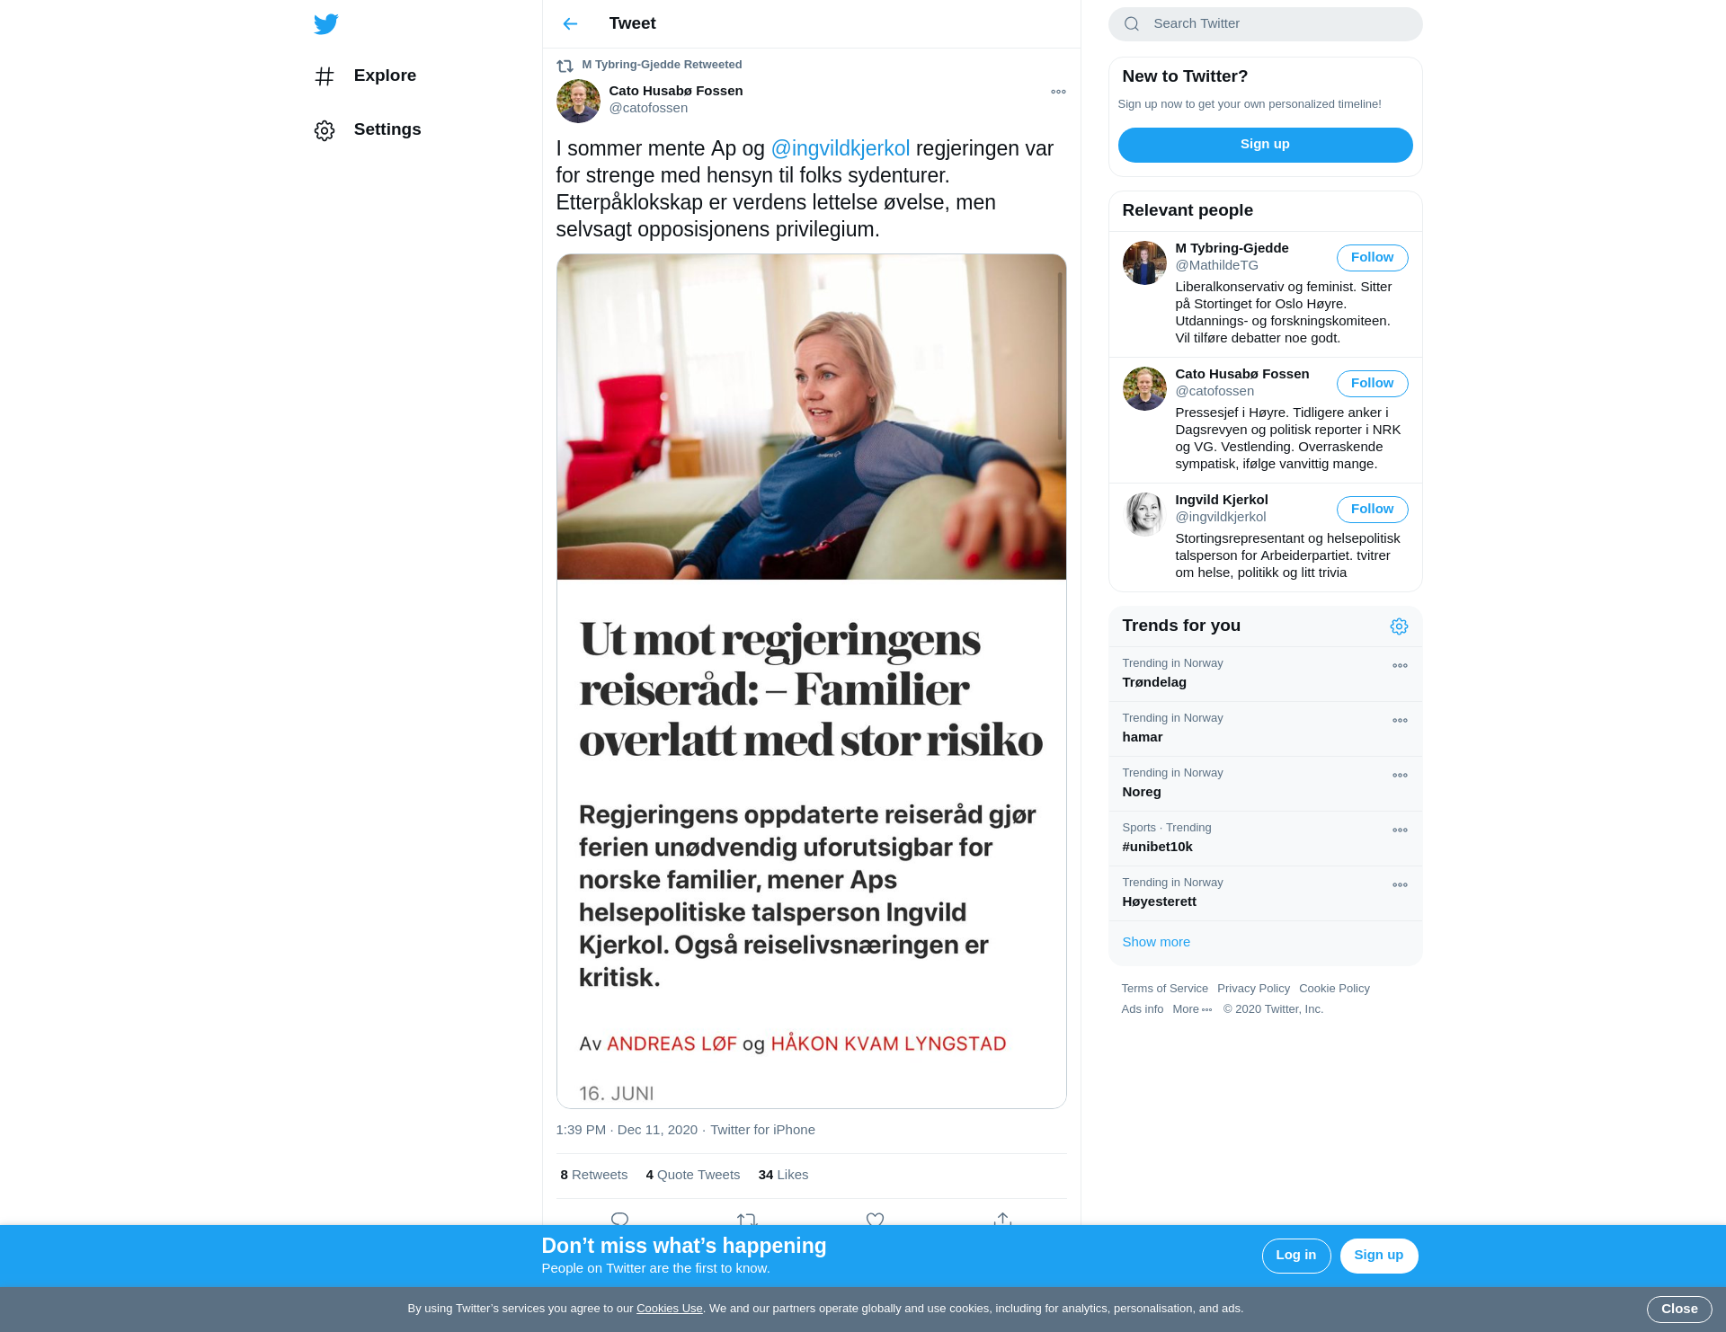
Task: Open the article image in the tweet
Action: point(811,681)
